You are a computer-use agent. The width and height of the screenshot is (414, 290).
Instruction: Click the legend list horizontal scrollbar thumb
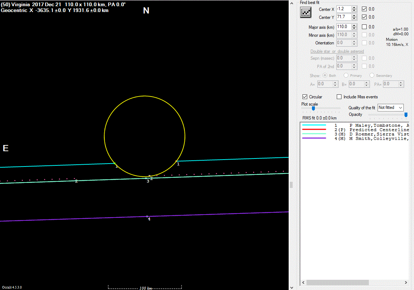click(x=337, y=283)
